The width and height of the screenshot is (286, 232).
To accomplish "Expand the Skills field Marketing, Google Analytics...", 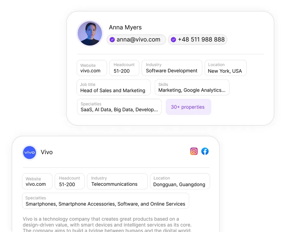I will coord(192,87).
